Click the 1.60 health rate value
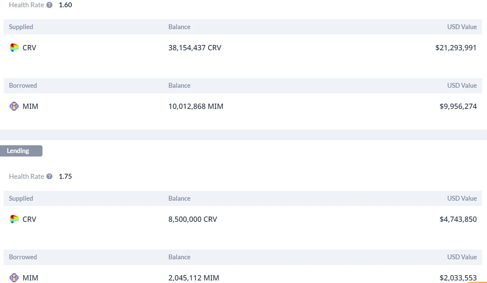The image size is (487, 283). 65,5
